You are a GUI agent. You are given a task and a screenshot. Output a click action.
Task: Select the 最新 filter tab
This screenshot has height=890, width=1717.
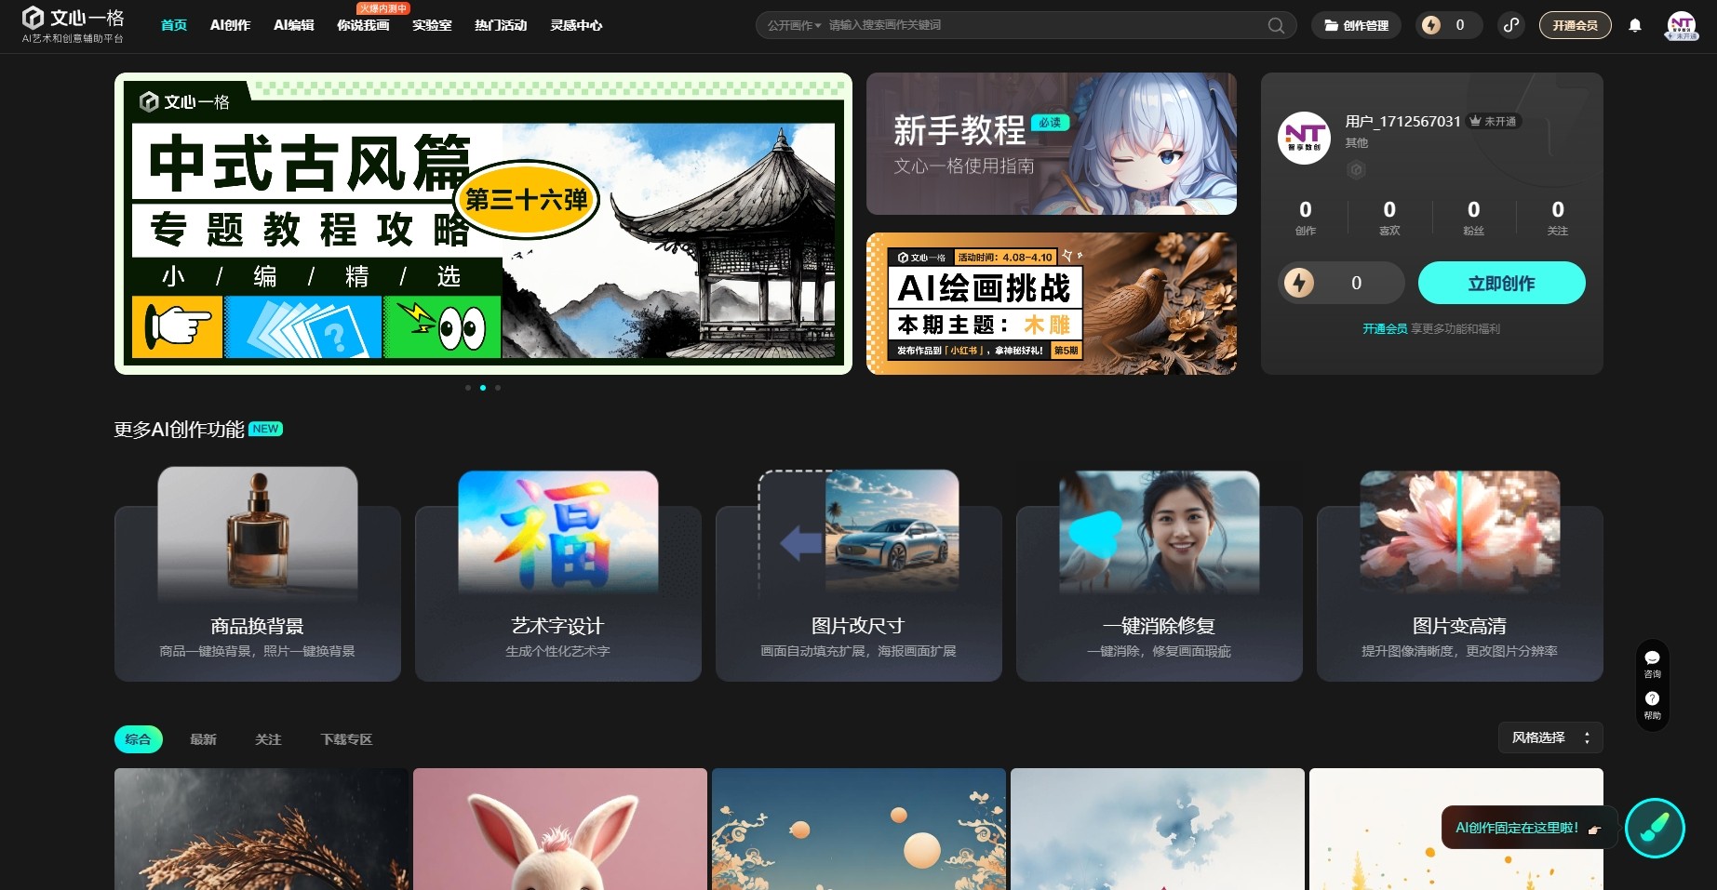203,739
